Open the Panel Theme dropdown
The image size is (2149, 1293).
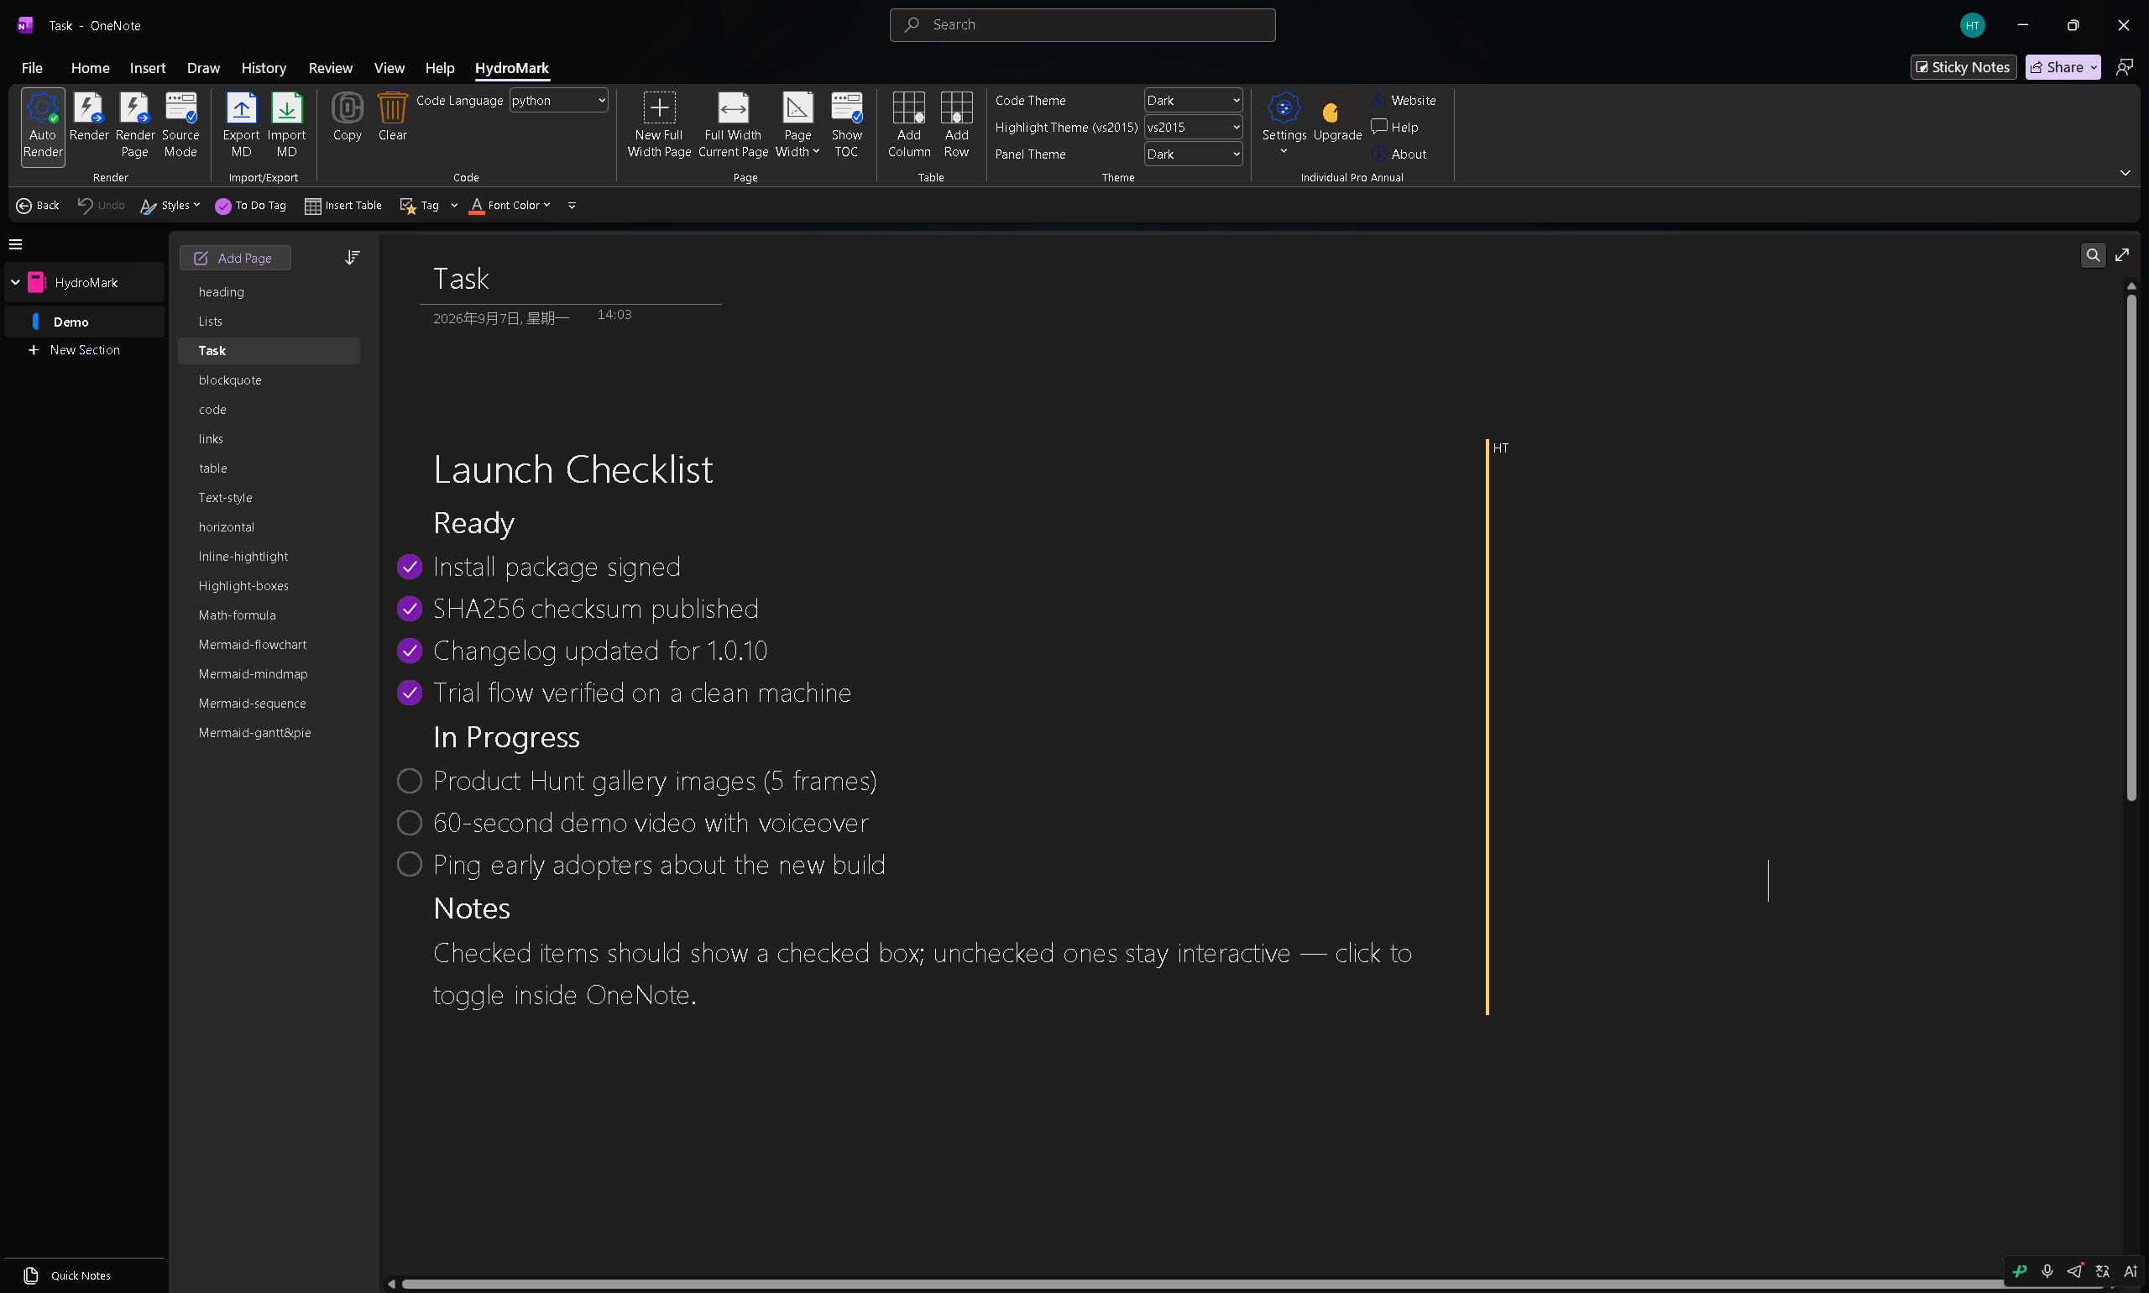click(1193, 154)
